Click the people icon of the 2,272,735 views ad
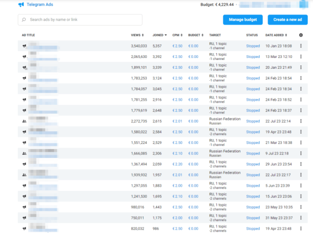The height and width of the screenshot is (233, 313). point(24,121)
